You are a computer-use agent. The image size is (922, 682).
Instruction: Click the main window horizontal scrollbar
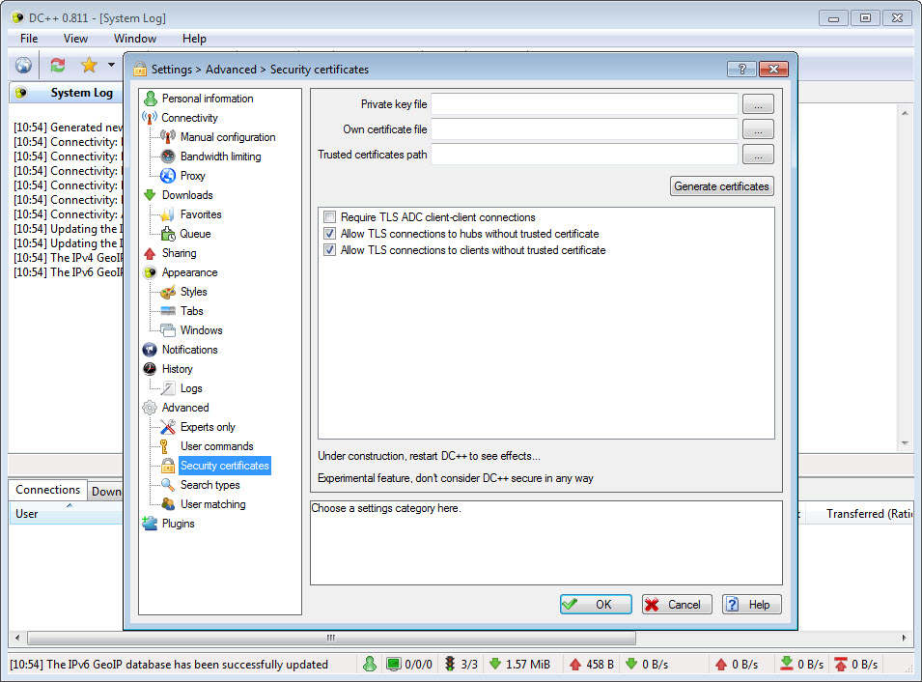pos(331,638)
